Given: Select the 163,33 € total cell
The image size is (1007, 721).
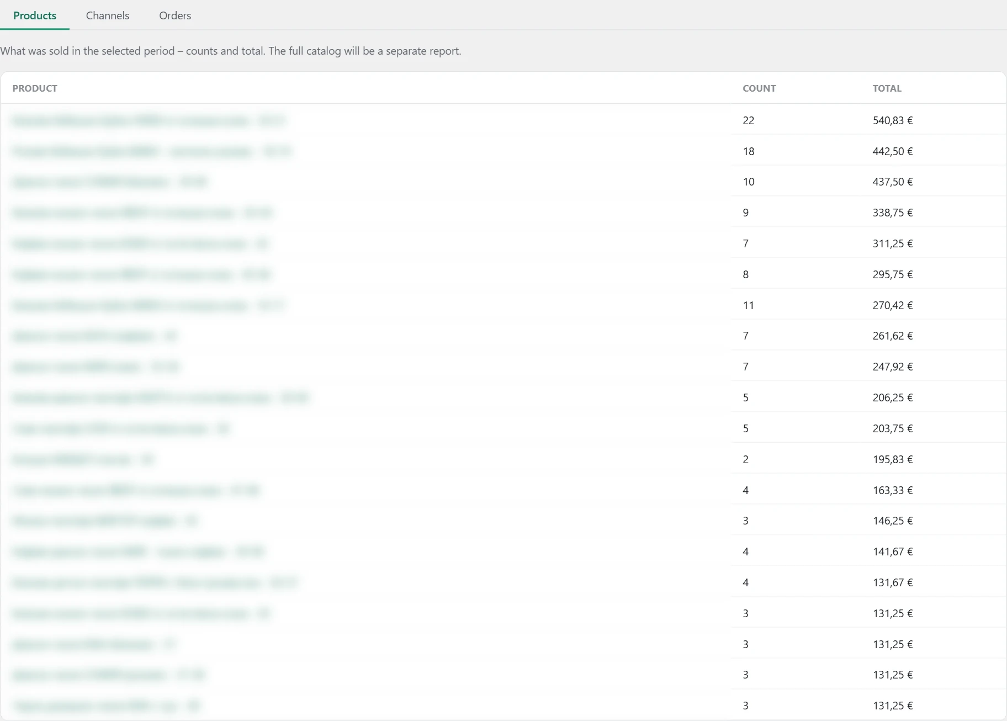Looking at the screenshot, I should coord(893,490).
